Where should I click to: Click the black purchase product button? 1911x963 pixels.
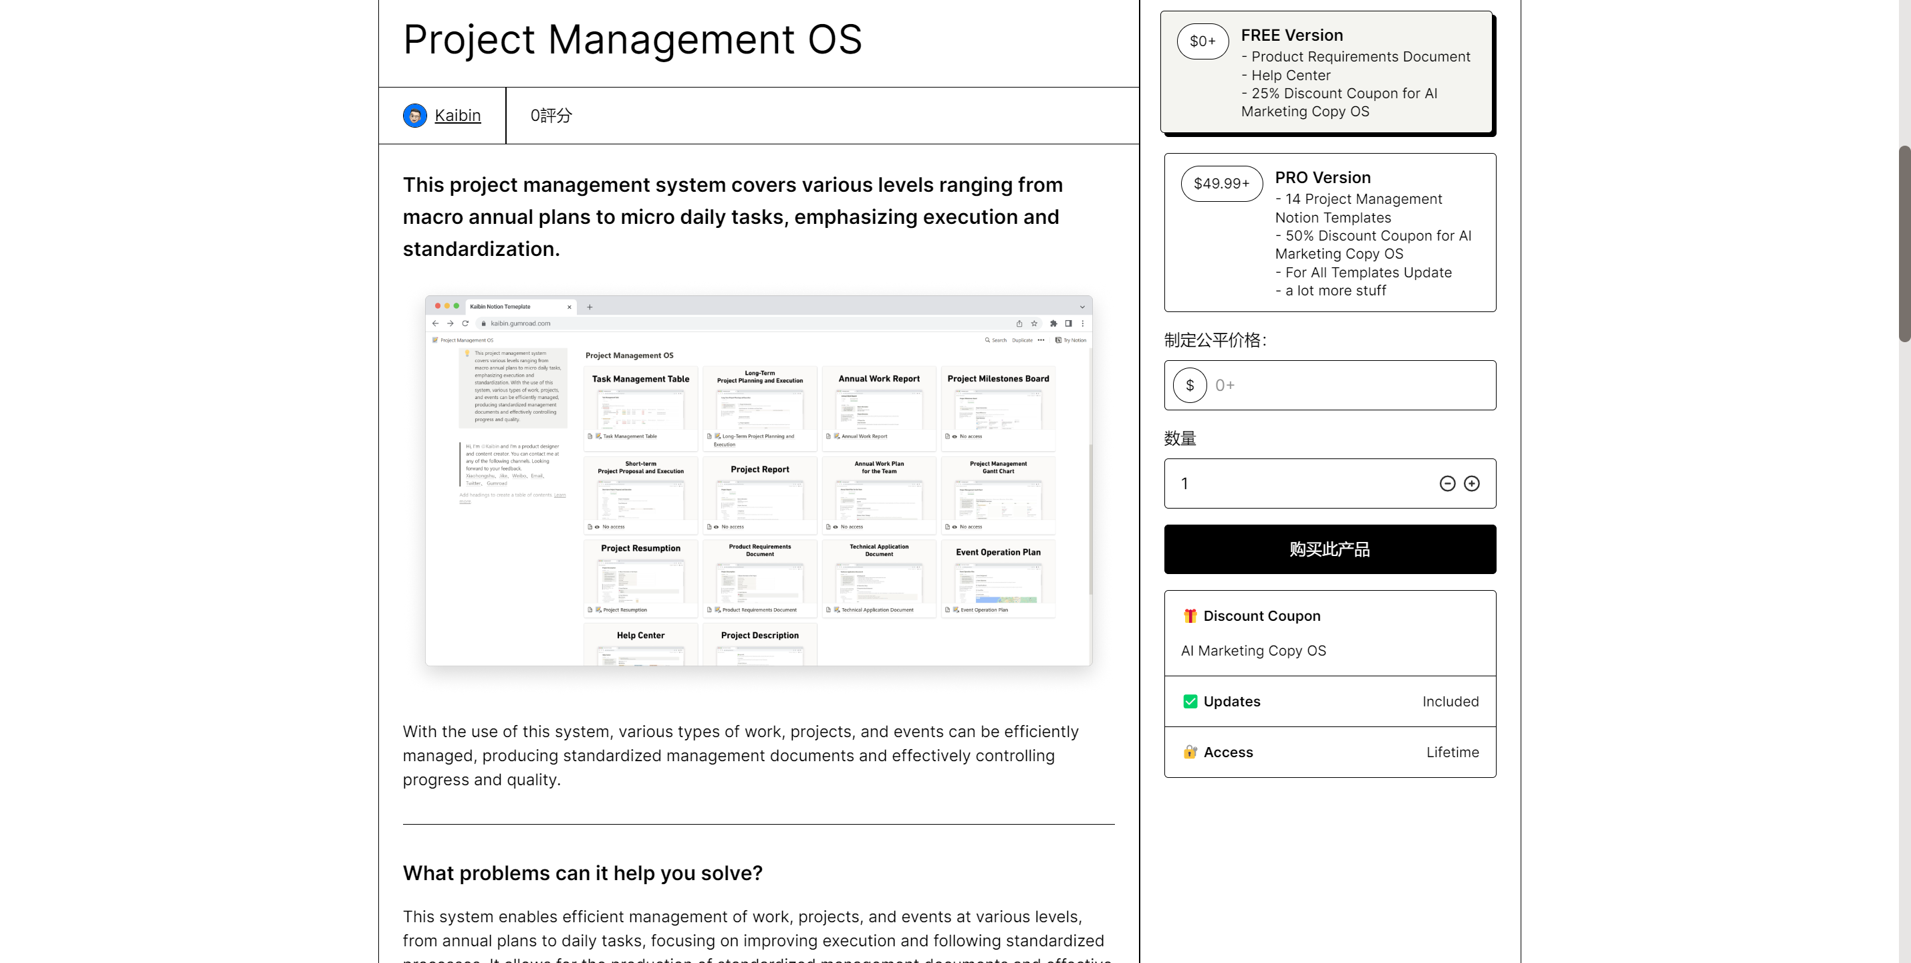point(1329,549)
